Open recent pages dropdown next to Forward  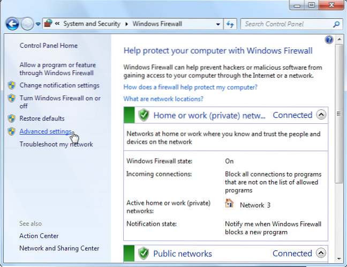tap(38, 24)
